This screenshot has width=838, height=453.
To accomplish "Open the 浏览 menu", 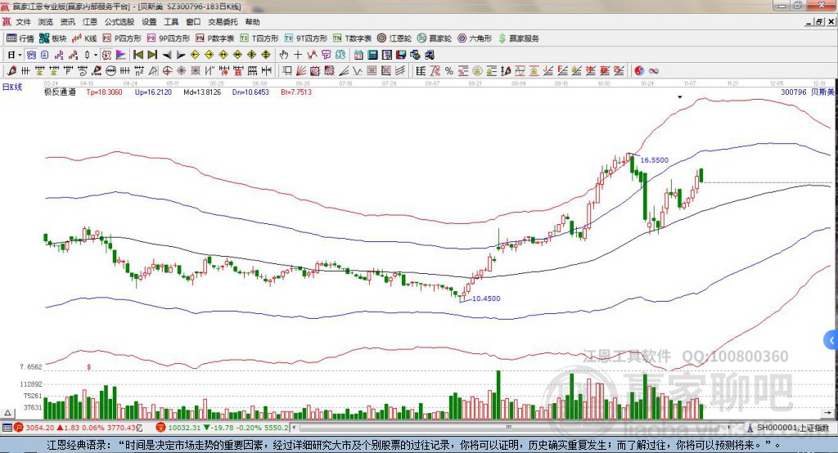I will (46, 22).
